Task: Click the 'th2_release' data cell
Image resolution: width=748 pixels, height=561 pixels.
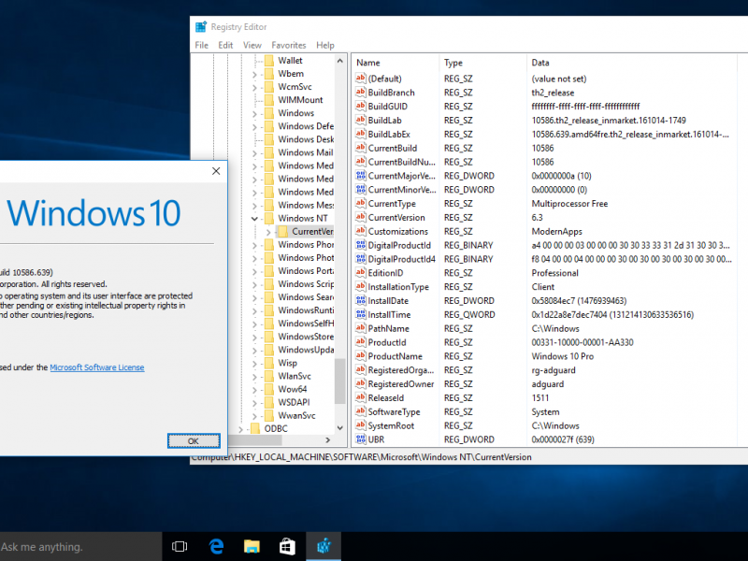Action: tap(553, 93)
